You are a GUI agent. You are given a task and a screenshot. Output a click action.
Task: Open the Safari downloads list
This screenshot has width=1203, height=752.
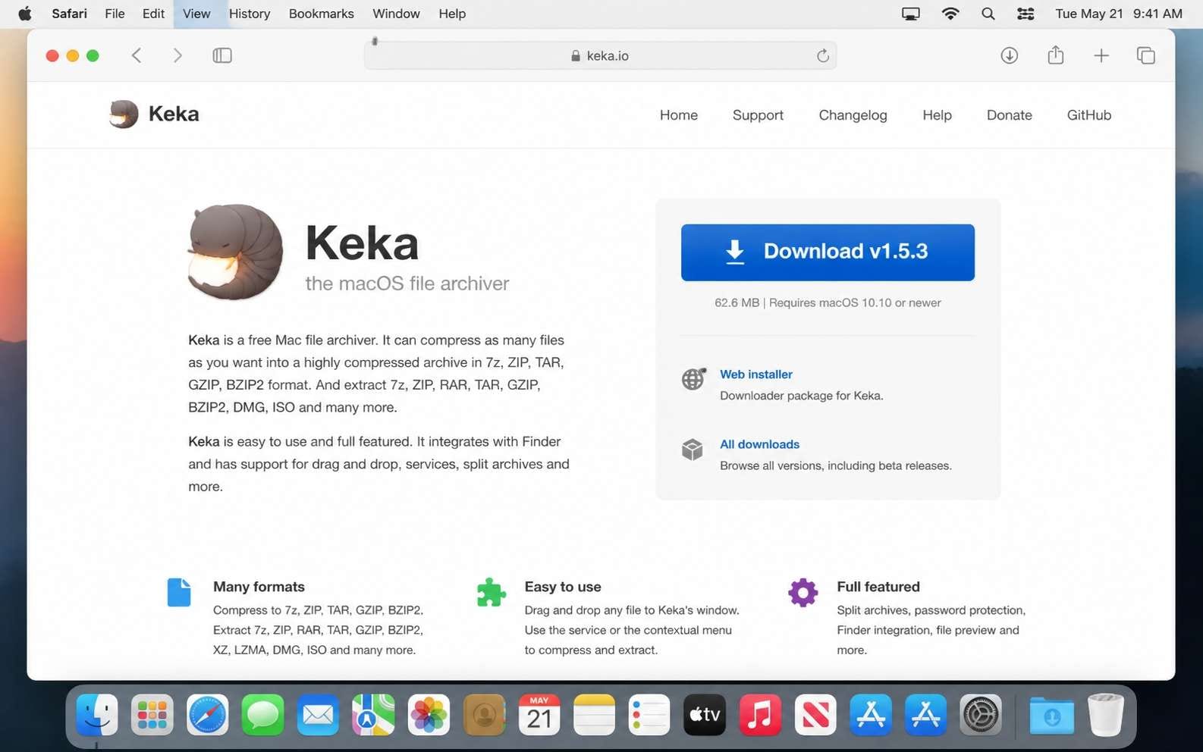(1009, 55)
